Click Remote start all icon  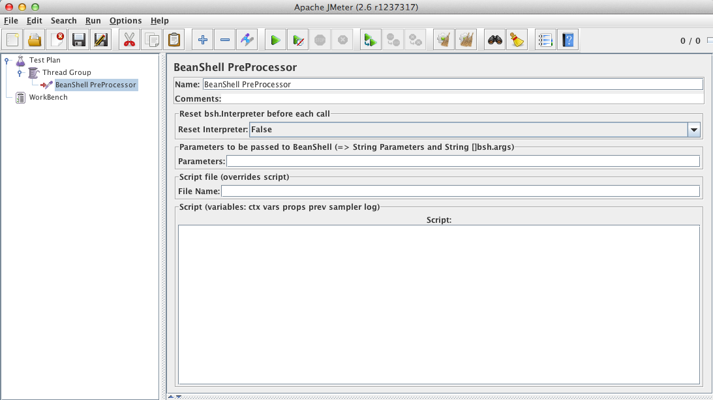(x=371, y=40)
